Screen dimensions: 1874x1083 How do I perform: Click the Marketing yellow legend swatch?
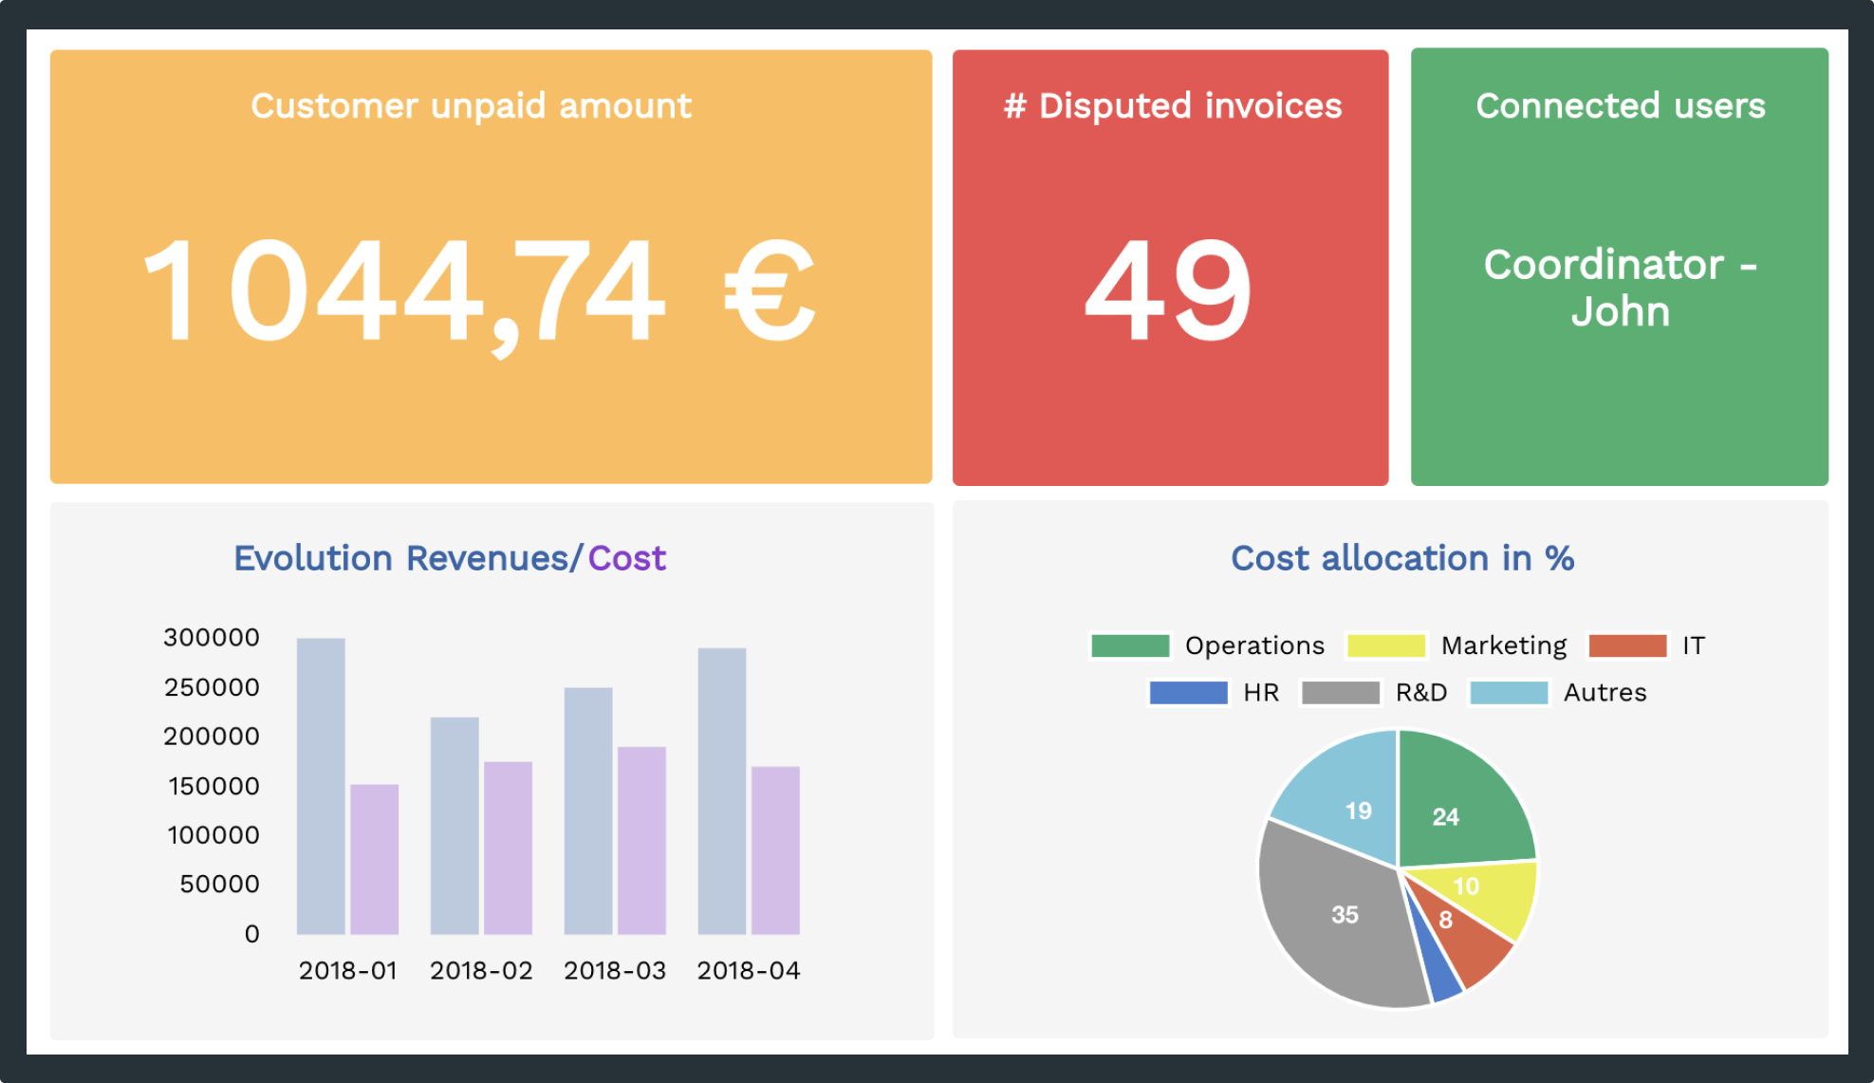(x=1385, y=646)
